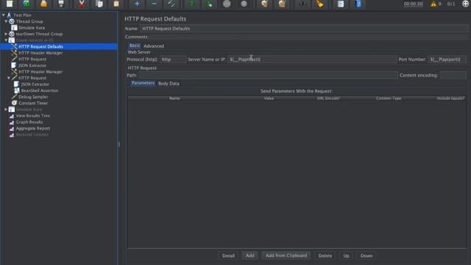Switch to the Basic tab

(x=134, y=46)
